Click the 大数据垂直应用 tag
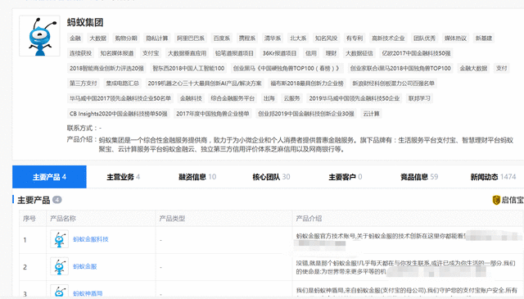This screenshot has height=299, width=524. [x=187, y=53]
